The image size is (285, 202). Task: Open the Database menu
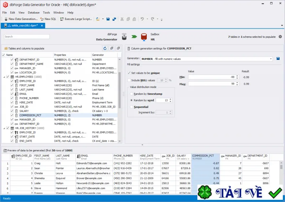33,12
